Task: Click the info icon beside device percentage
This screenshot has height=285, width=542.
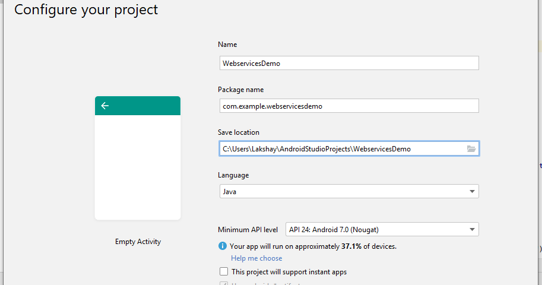Action: (x=223, y=246)
